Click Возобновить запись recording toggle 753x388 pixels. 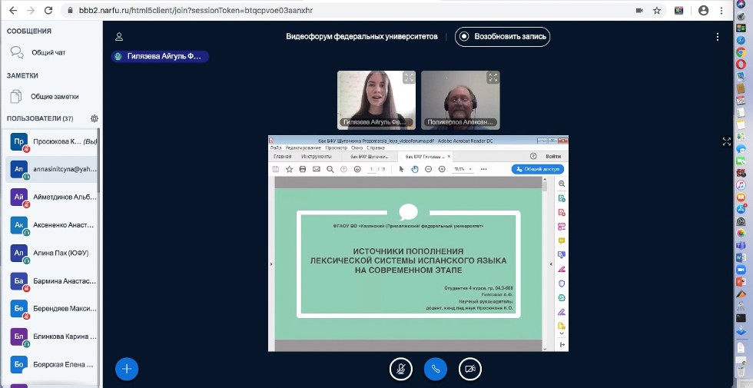click(x=503, y=36)
